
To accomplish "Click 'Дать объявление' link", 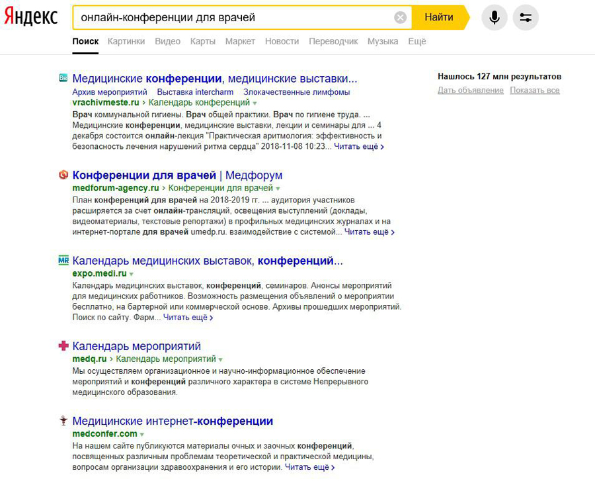I will [470, 91].
